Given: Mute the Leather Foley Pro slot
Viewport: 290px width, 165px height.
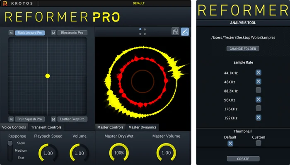Looking at the screenshot, I should (x=53, y=119).
